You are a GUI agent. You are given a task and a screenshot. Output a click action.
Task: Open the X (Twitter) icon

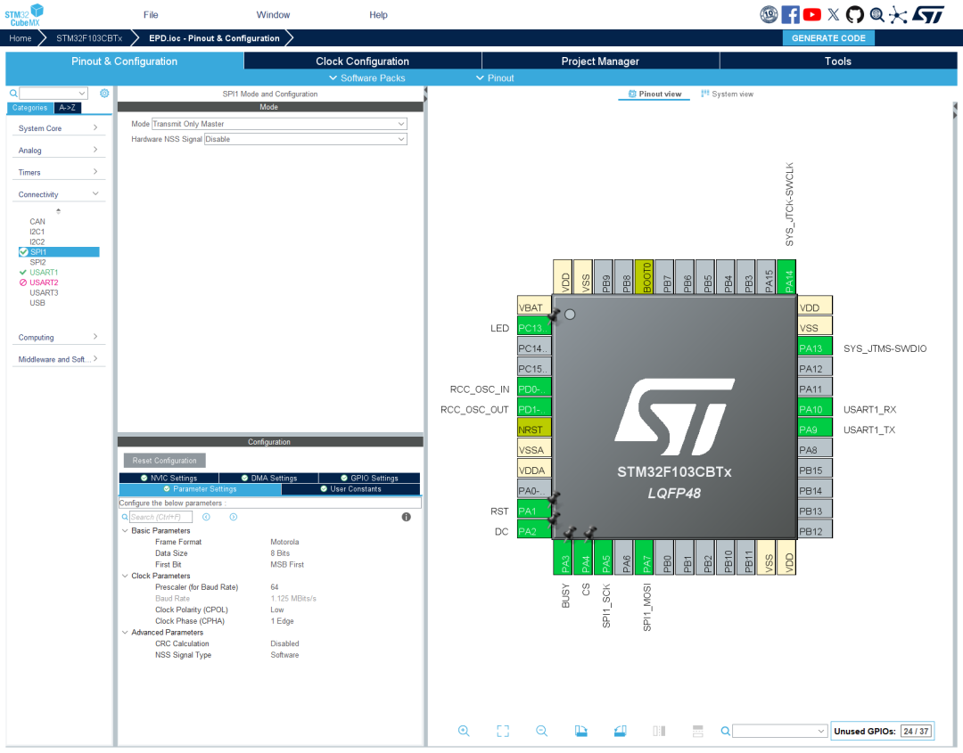pyautogui.click(x=834, y=14)
